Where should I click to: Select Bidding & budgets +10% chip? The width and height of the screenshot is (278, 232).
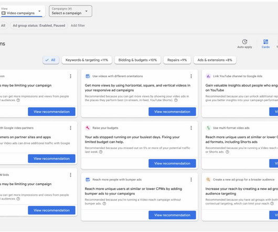click(137, 60)
